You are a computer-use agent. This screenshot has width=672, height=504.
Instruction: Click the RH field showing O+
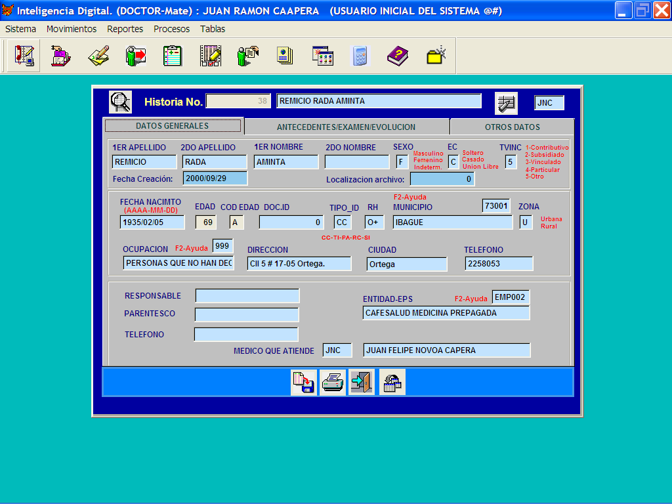click(374, 222)
